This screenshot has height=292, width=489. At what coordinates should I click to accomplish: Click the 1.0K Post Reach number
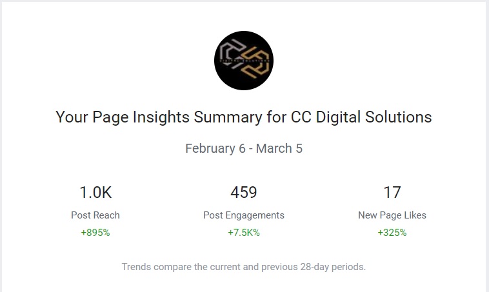pos(95,192)
